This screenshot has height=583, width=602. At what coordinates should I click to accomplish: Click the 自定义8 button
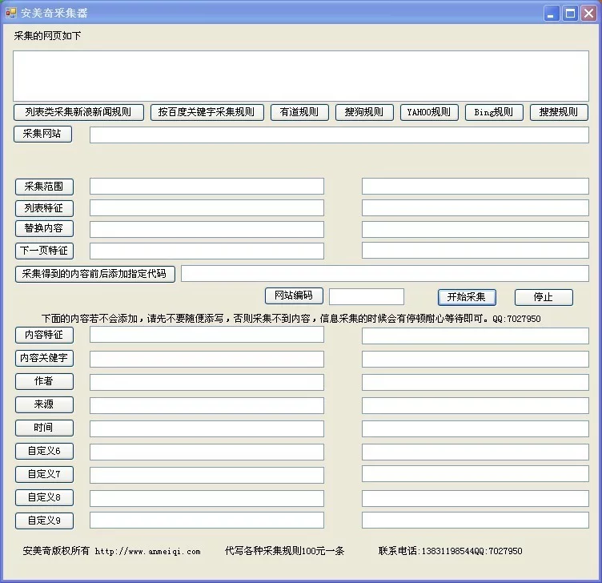pos(44,498)
